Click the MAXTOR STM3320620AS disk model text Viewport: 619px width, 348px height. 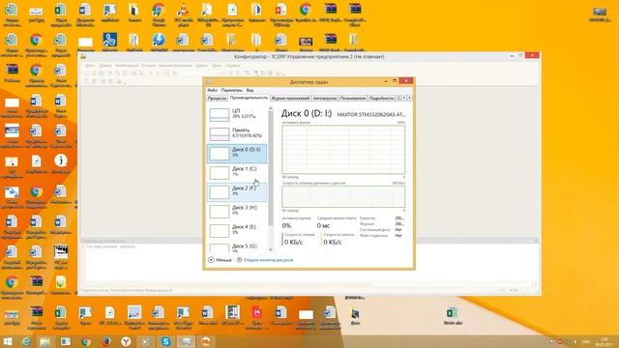[x=371, y=114]
